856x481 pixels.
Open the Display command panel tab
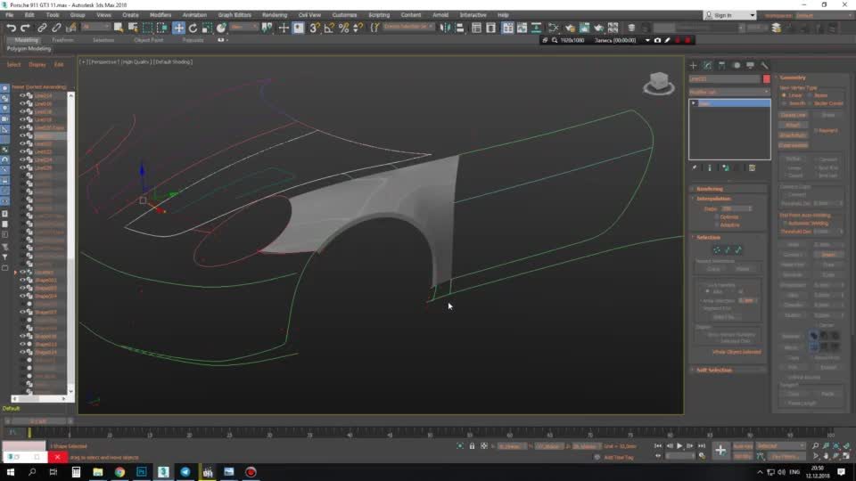click(x=751, y=65)
